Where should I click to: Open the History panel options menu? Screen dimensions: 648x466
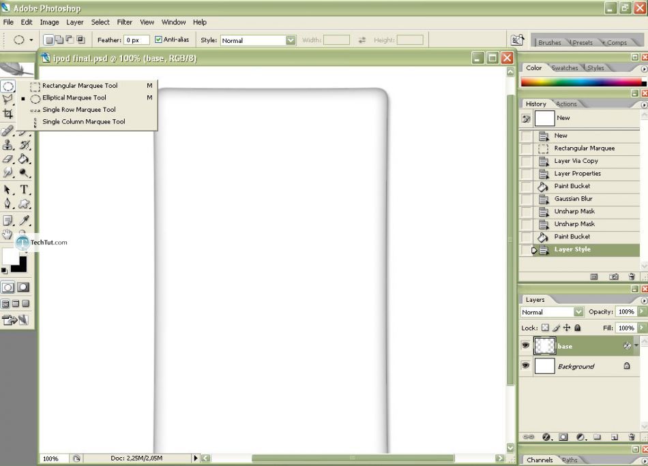(644, 104)
